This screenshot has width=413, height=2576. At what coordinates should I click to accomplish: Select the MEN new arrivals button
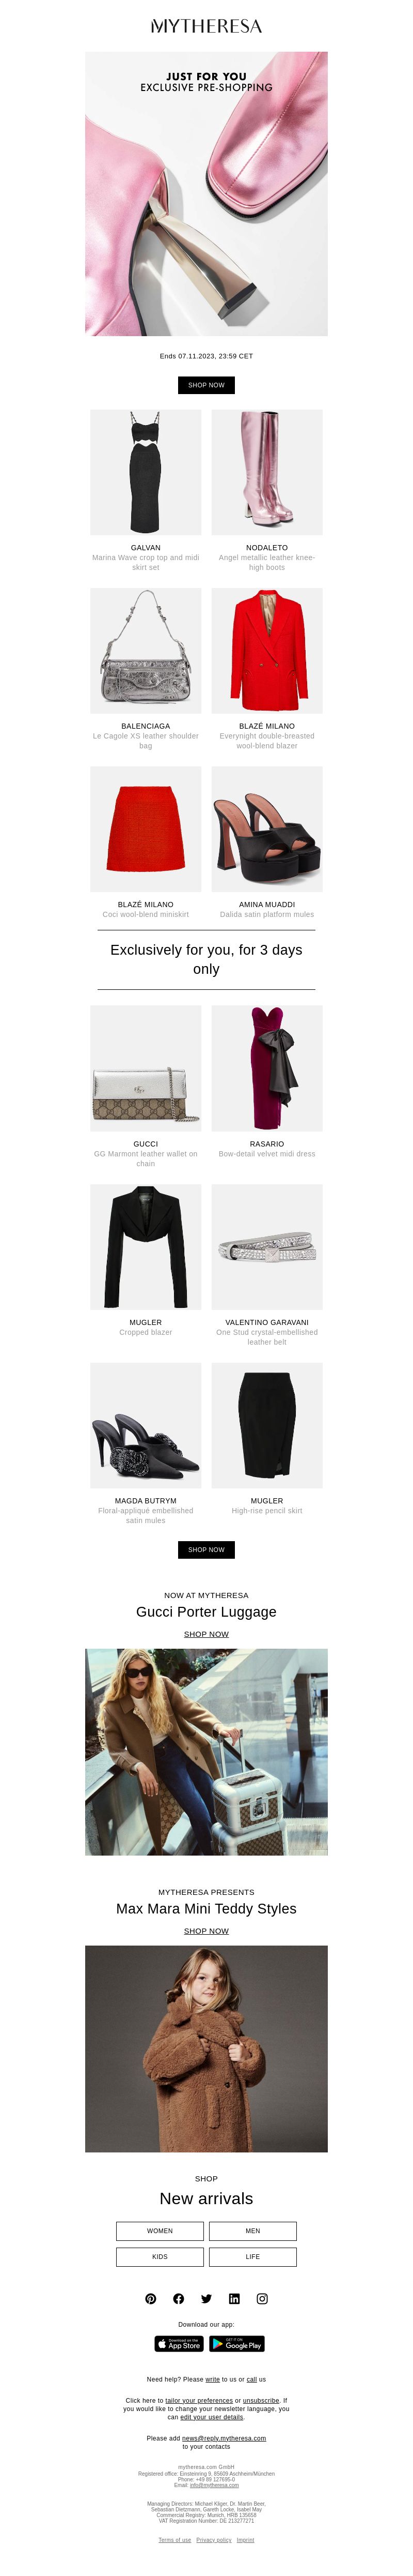[252, 2230]
